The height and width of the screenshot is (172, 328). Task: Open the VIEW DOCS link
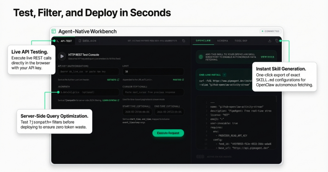(267, 57)
